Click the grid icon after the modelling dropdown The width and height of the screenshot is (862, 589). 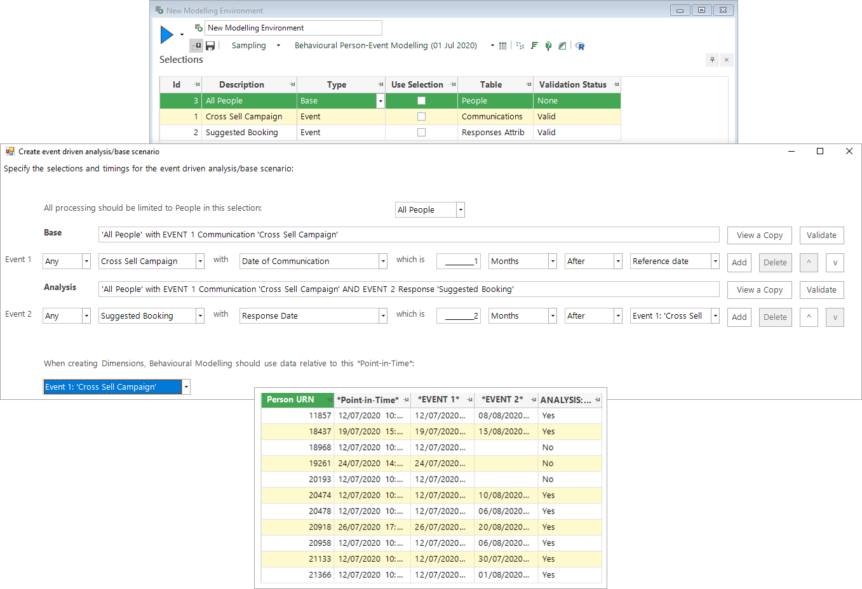click(503, 46)
